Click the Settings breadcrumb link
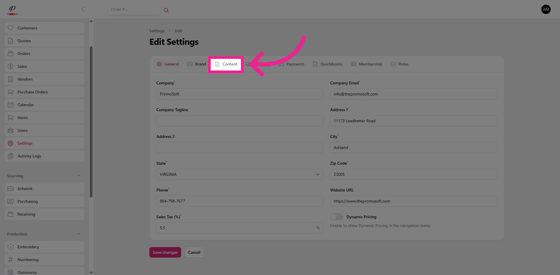Viewport: 560px width, 275px height. pos(157,31)
